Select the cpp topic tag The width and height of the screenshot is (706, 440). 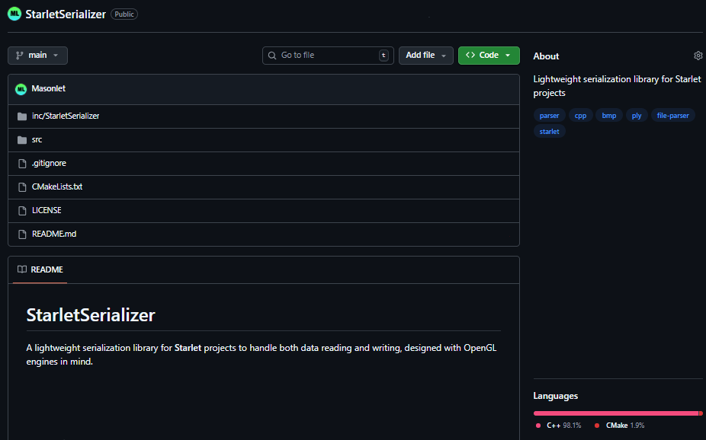pyautogui.click(x=581, y=115)
